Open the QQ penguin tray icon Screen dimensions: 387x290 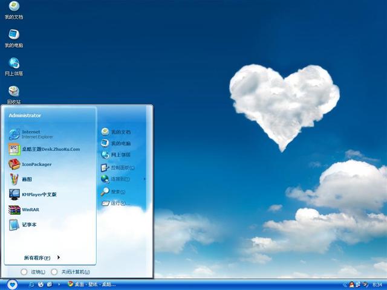coord(351,285)
